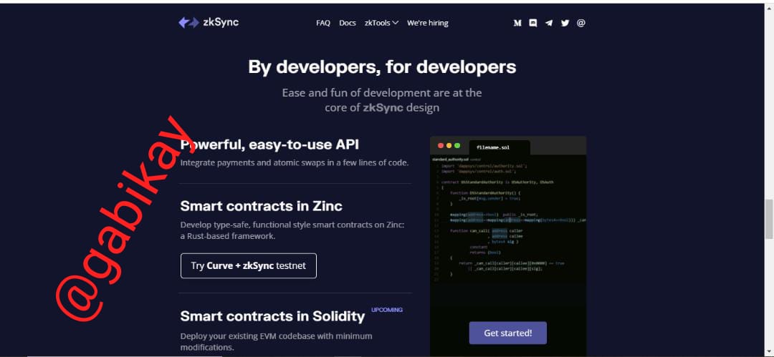Click the 'Ease and fun of development' subtitle
This screenshot has width=774, height=357.
382,100
